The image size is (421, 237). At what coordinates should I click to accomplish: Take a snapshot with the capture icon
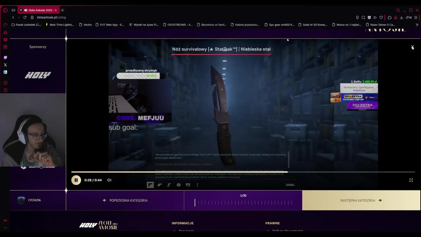click(363, 17)
